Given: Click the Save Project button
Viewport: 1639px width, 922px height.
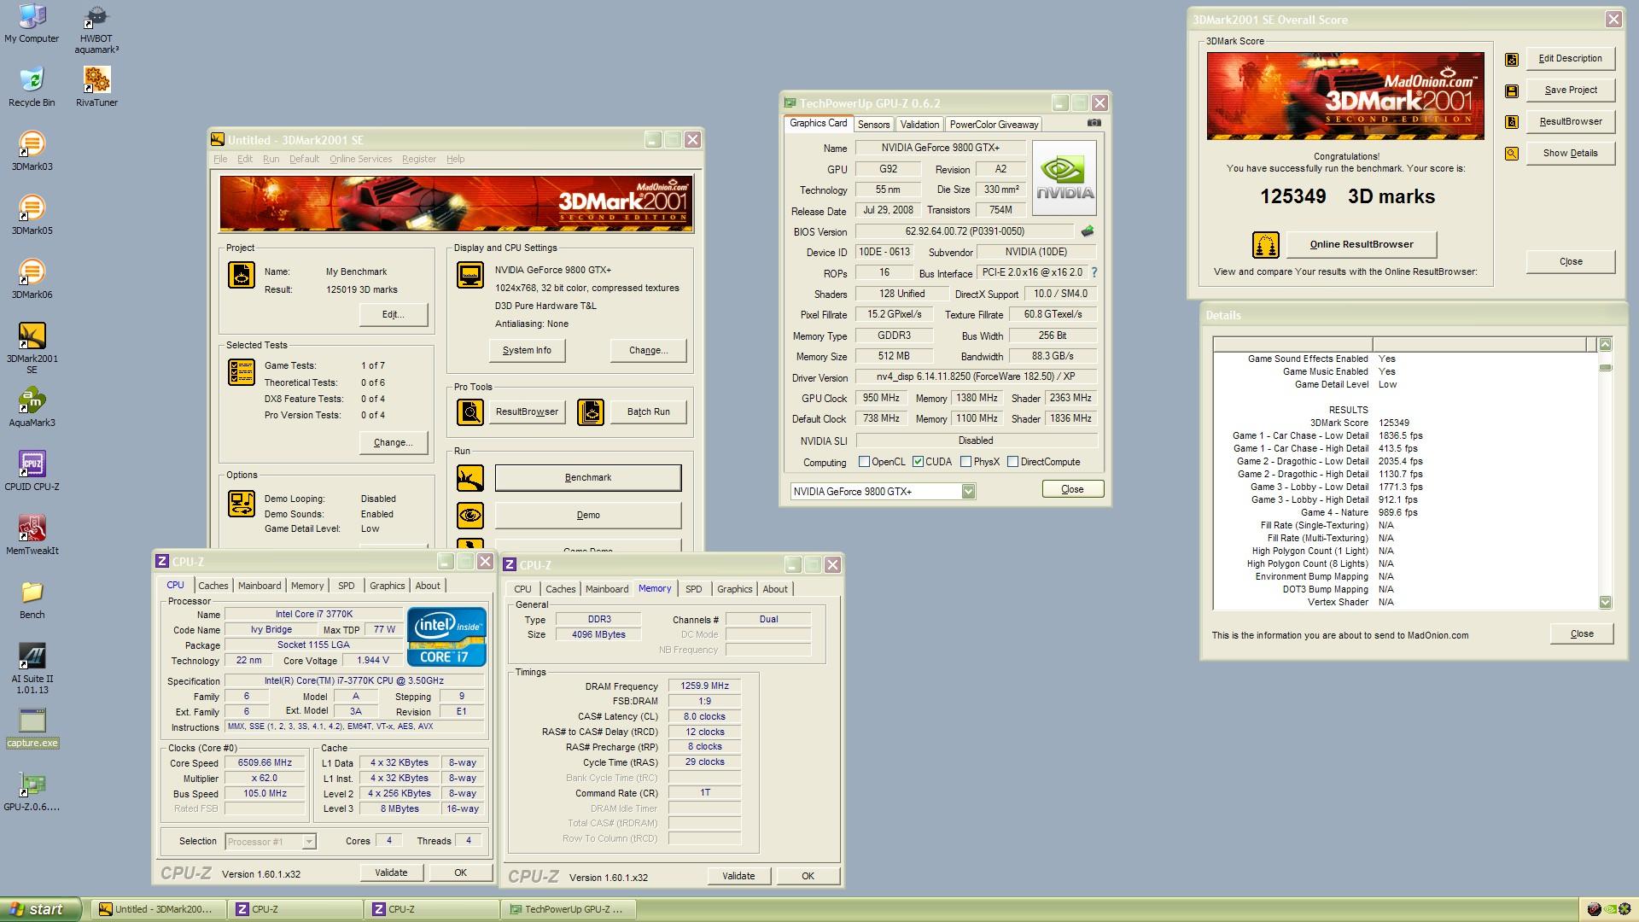Looking at the screenshot, I should point(1571,90).
